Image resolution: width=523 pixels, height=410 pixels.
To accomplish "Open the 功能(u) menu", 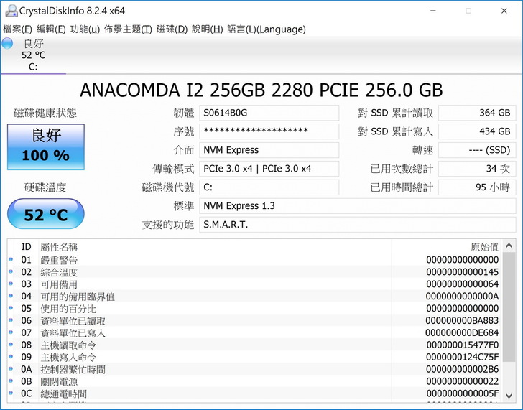I will pos(85,29).
